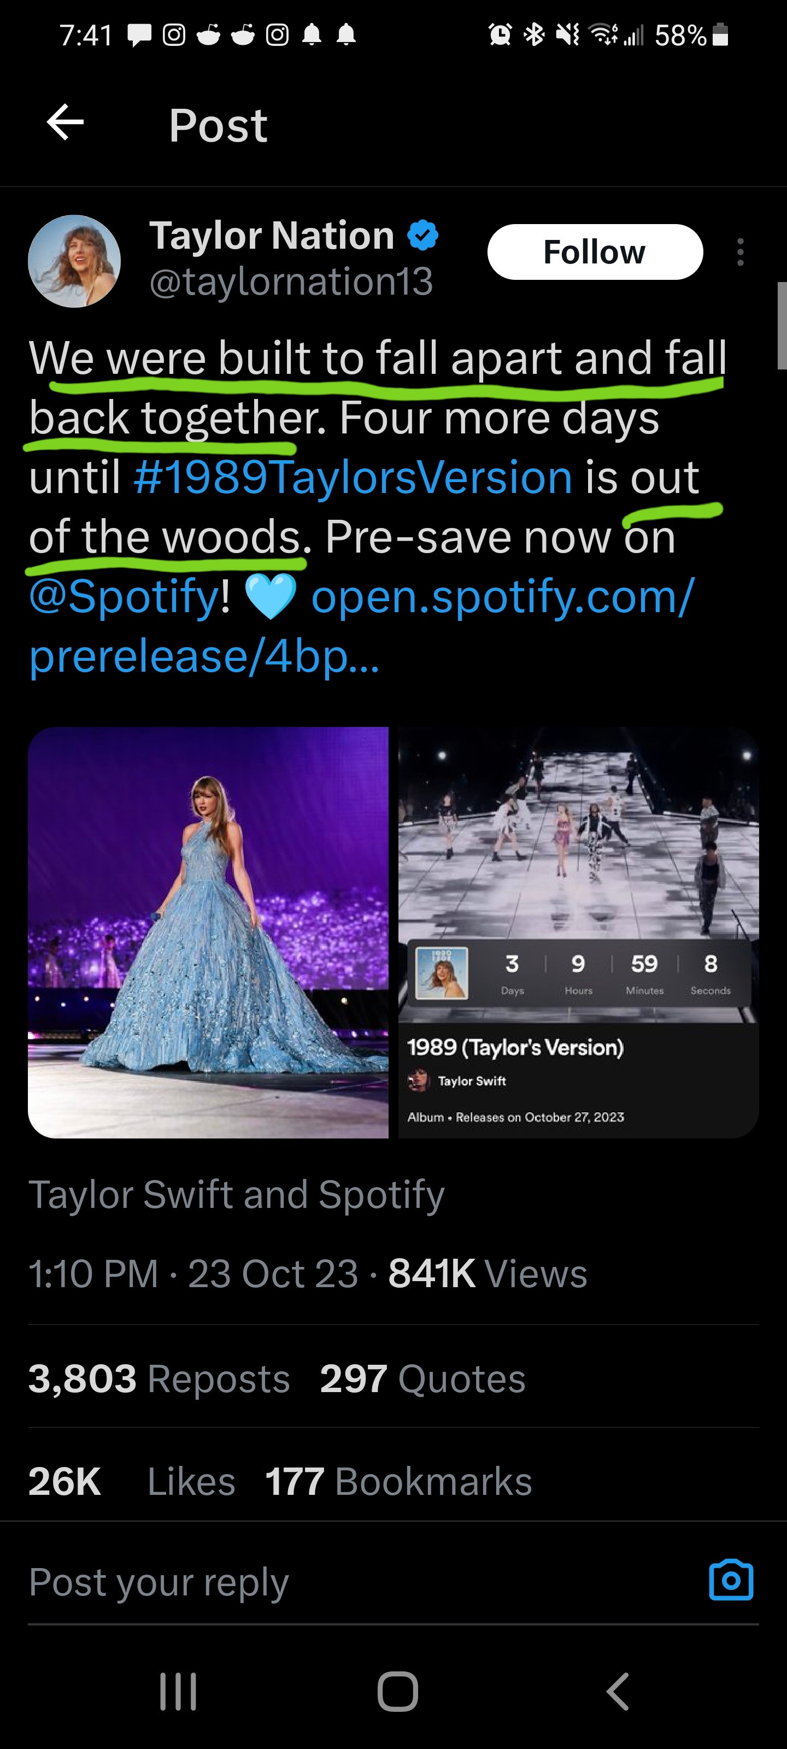View the 3,803 Reposts list
This screenshot has height=1749, width=787.
click(x=159, y=1379)
